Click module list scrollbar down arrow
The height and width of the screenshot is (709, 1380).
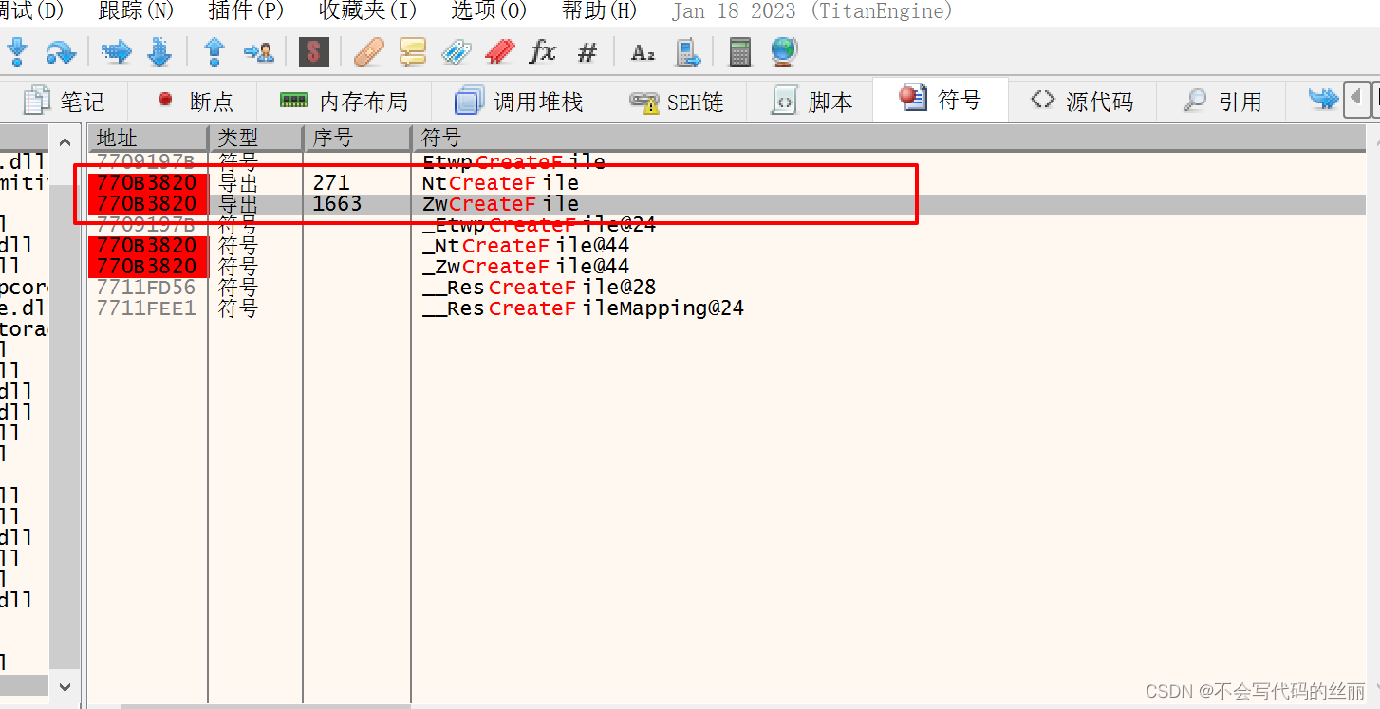coord(65,685)
